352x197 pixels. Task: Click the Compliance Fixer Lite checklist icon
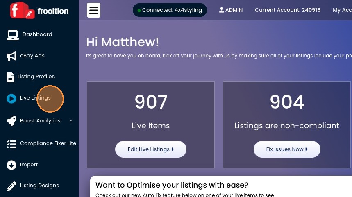pos(11,144)
